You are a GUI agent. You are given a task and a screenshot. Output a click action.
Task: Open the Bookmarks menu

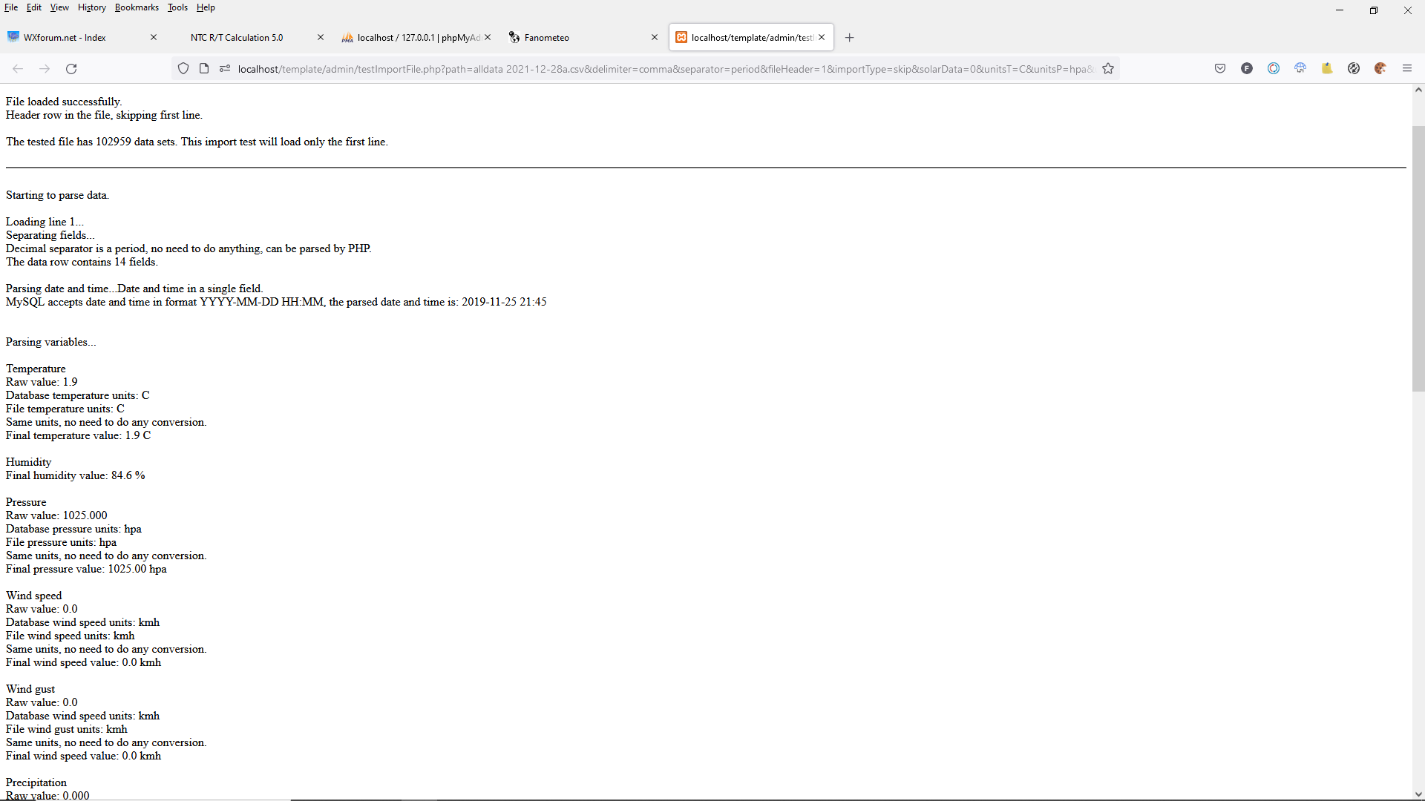coord(137,7)
